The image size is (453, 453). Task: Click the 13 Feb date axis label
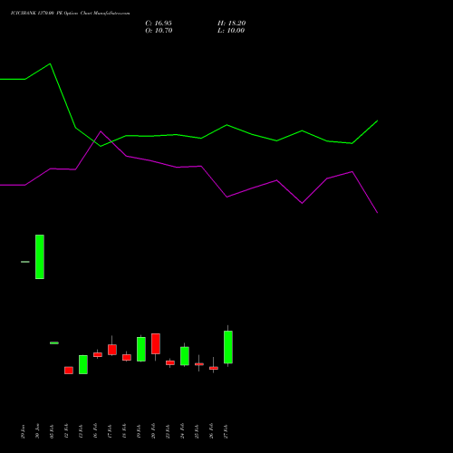pyautogui.click(x=81, y=431)
